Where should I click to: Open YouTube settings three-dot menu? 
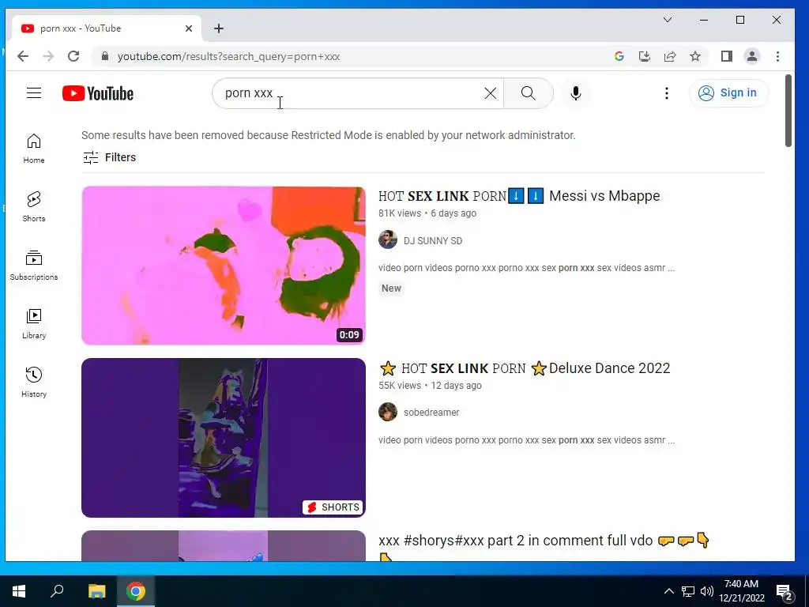click(x=667, y=93)
